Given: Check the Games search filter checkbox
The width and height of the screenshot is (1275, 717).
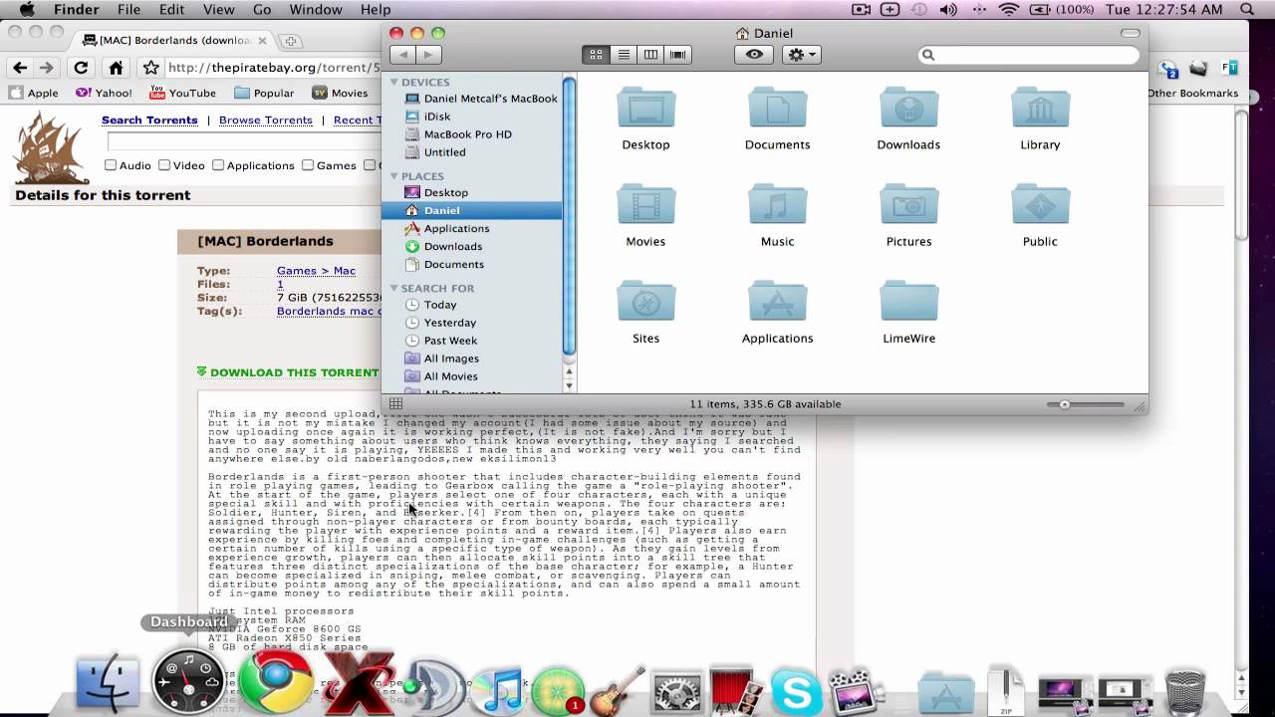Looking at the screenshot, I should pos(308,165).
